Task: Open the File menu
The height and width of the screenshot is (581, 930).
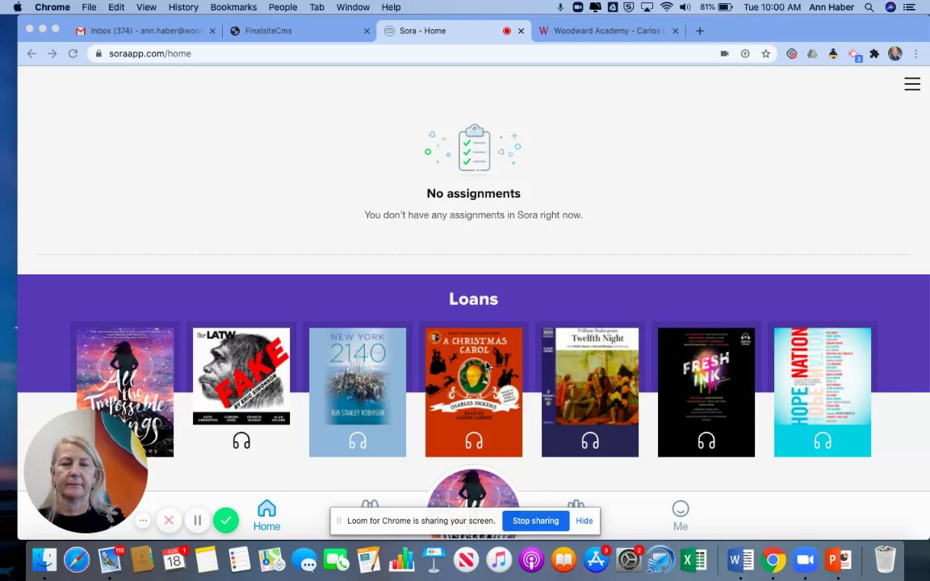Action: pos(89,7)
